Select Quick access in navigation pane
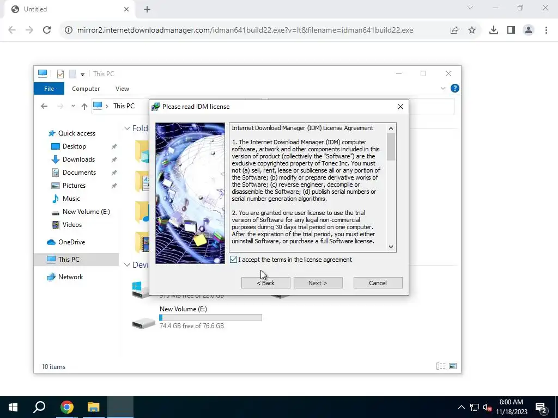This screenshot has width=558, height=418. (76, 133)
